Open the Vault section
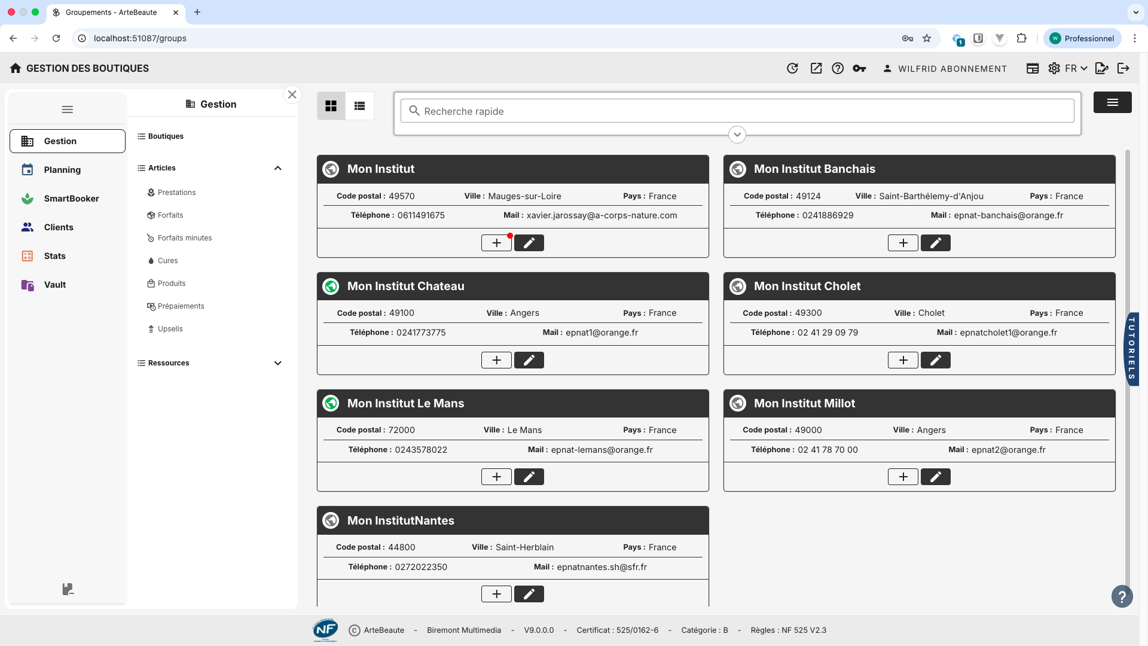This screenshot has height=646, width=1148. click(54, 285)
